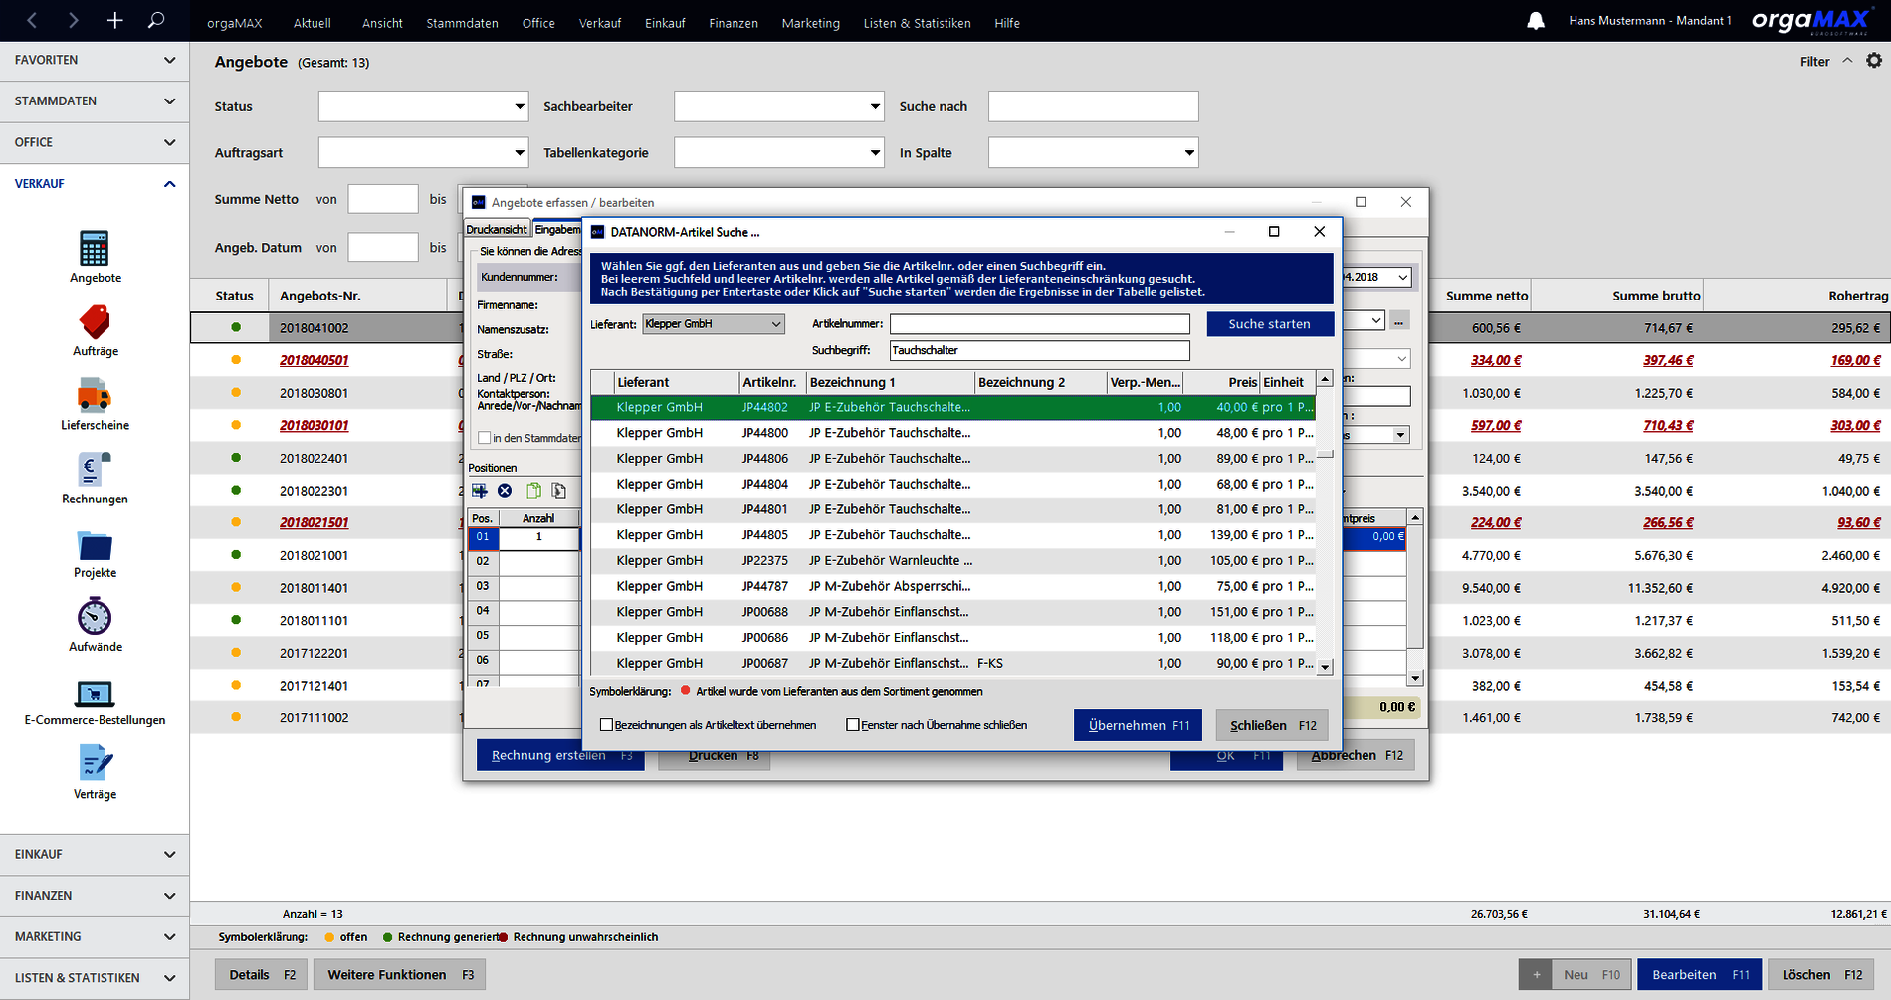Open the Lieferant Klepper GmbH dropdown

point(714,324)
